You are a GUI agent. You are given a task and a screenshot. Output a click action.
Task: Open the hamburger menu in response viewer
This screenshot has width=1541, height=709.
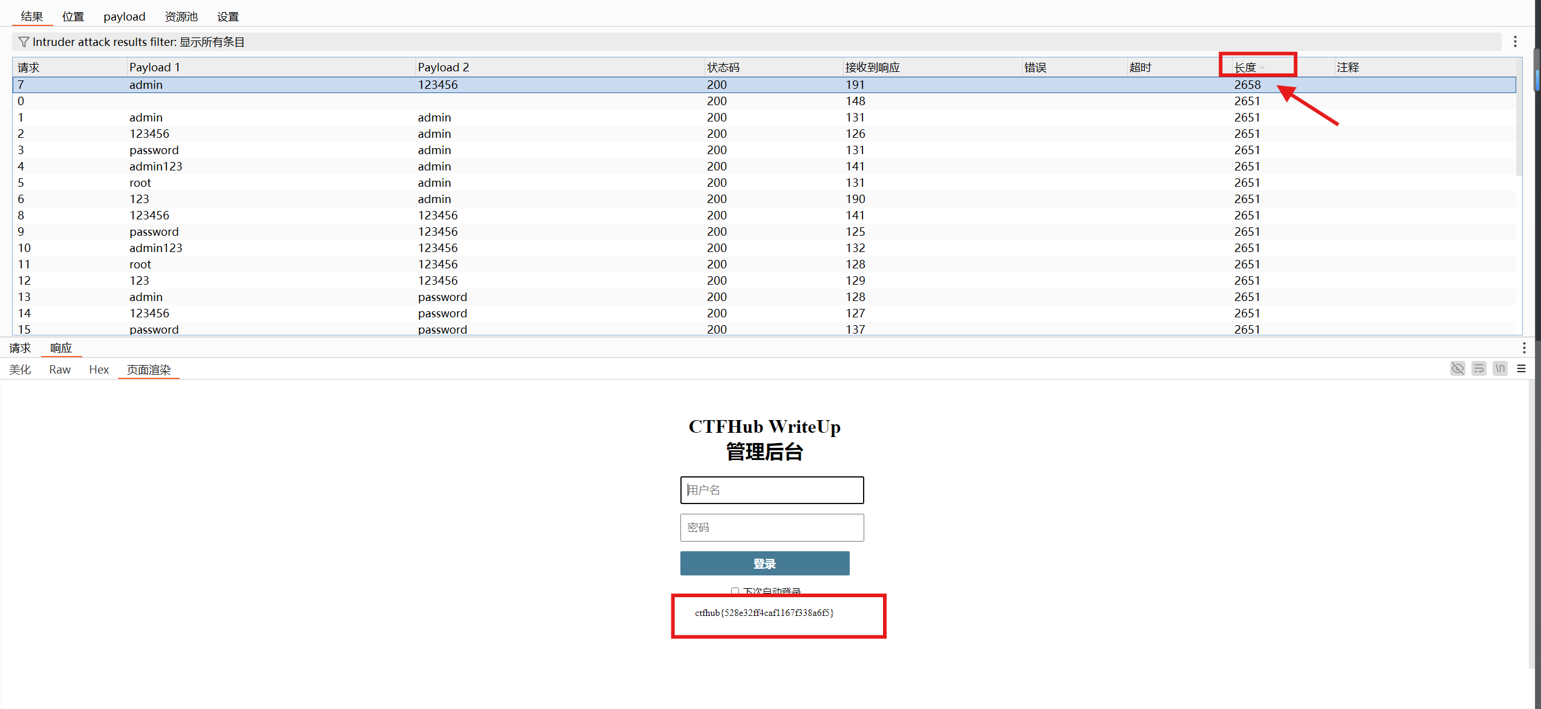tap(1522, 369)
